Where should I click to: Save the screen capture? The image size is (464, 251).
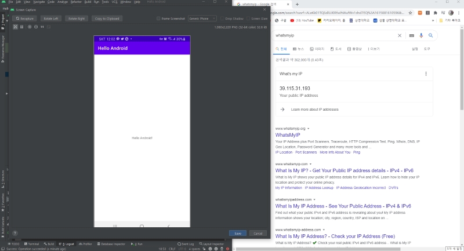(238, 233)
